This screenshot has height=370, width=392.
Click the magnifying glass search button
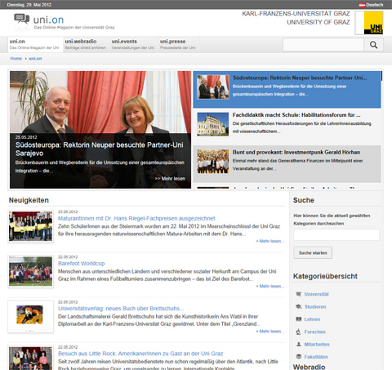374,45
